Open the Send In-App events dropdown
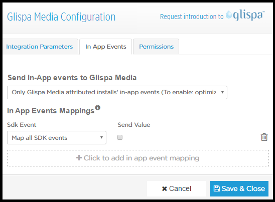 tap(117, 92)
